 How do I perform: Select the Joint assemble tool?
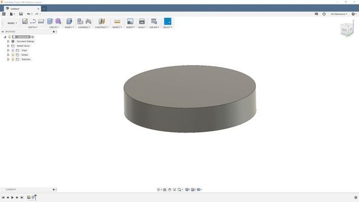[89, 21]
